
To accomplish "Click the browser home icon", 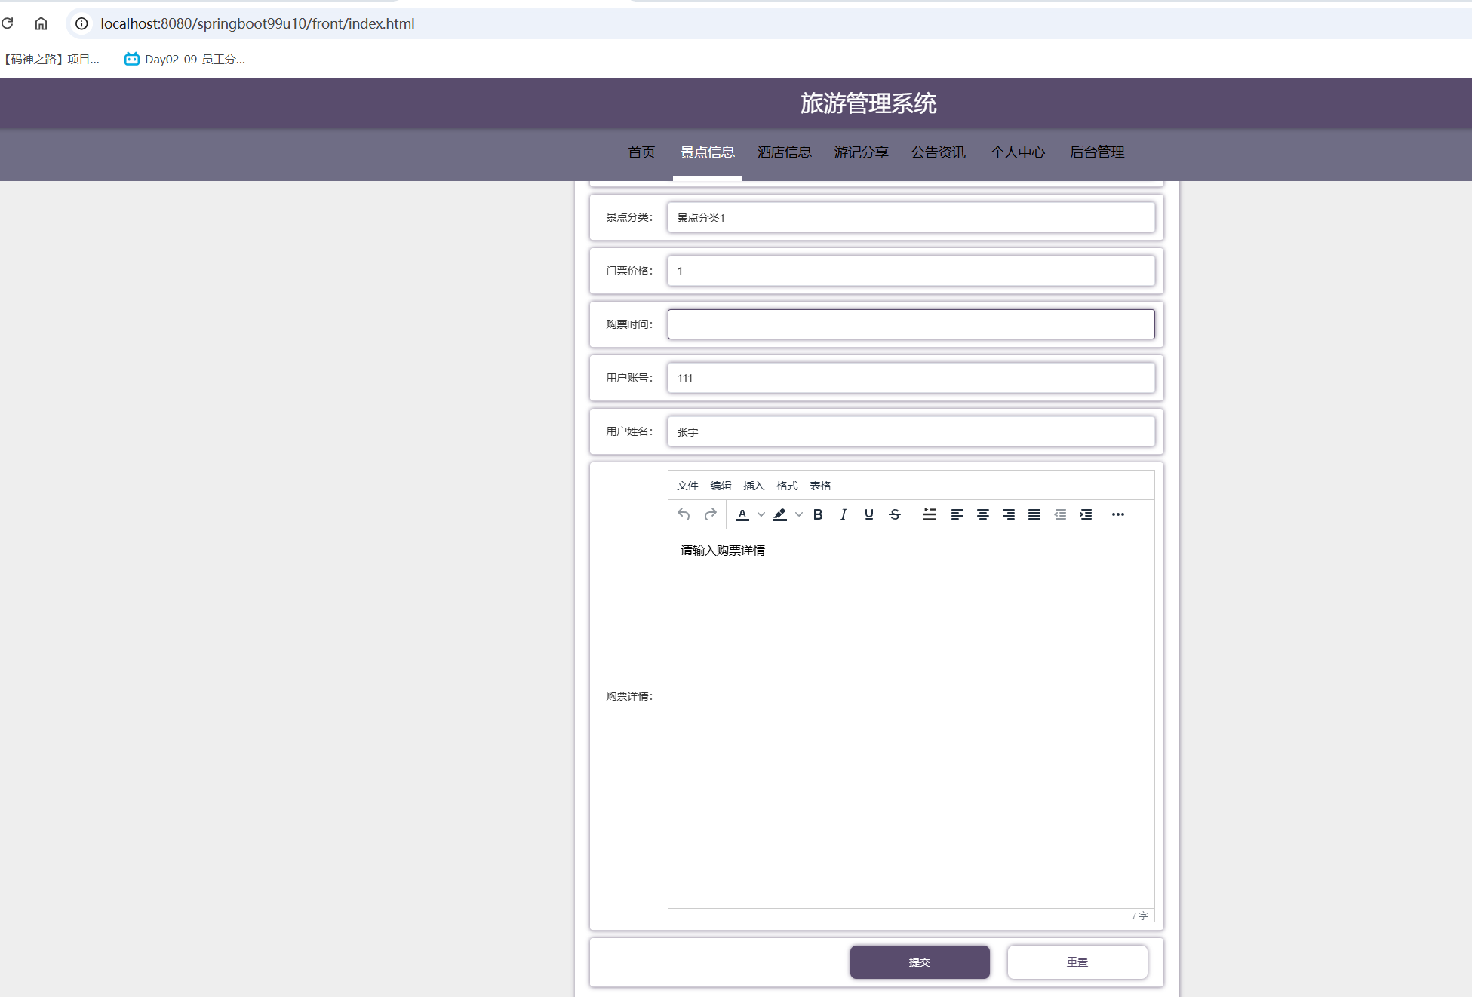I will (41, 23).
